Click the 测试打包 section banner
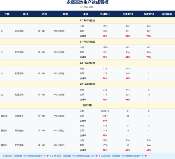The width and height of the screenshot is (175, 159). point(87,105)
